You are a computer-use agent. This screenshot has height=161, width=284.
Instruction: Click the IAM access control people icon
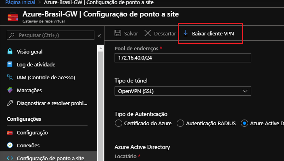tap(10, 77)
